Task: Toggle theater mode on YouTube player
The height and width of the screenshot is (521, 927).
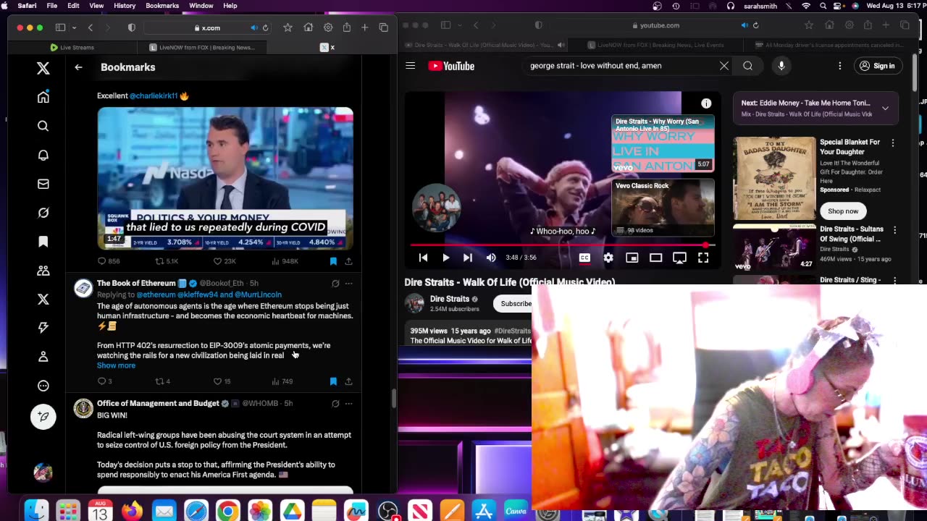Action: tap(655, 258)
